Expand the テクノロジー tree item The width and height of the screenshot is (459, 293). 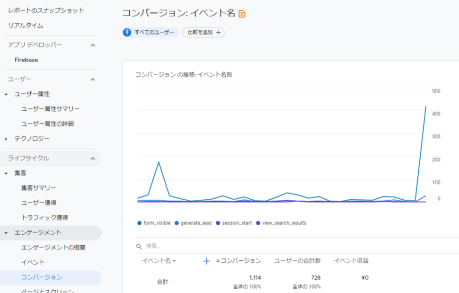(6, 139)
